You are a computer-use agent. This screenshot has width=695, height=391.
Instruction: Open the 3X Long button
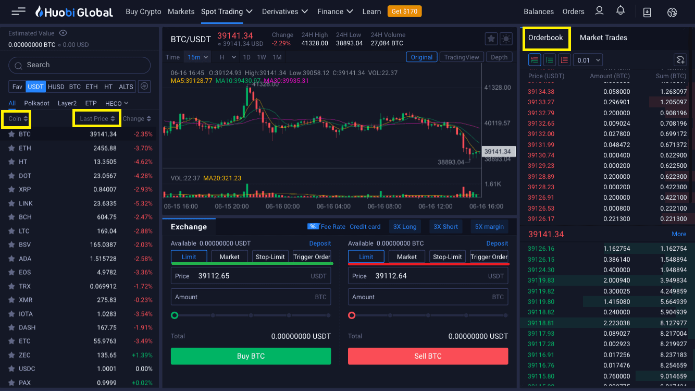[405, 227]
